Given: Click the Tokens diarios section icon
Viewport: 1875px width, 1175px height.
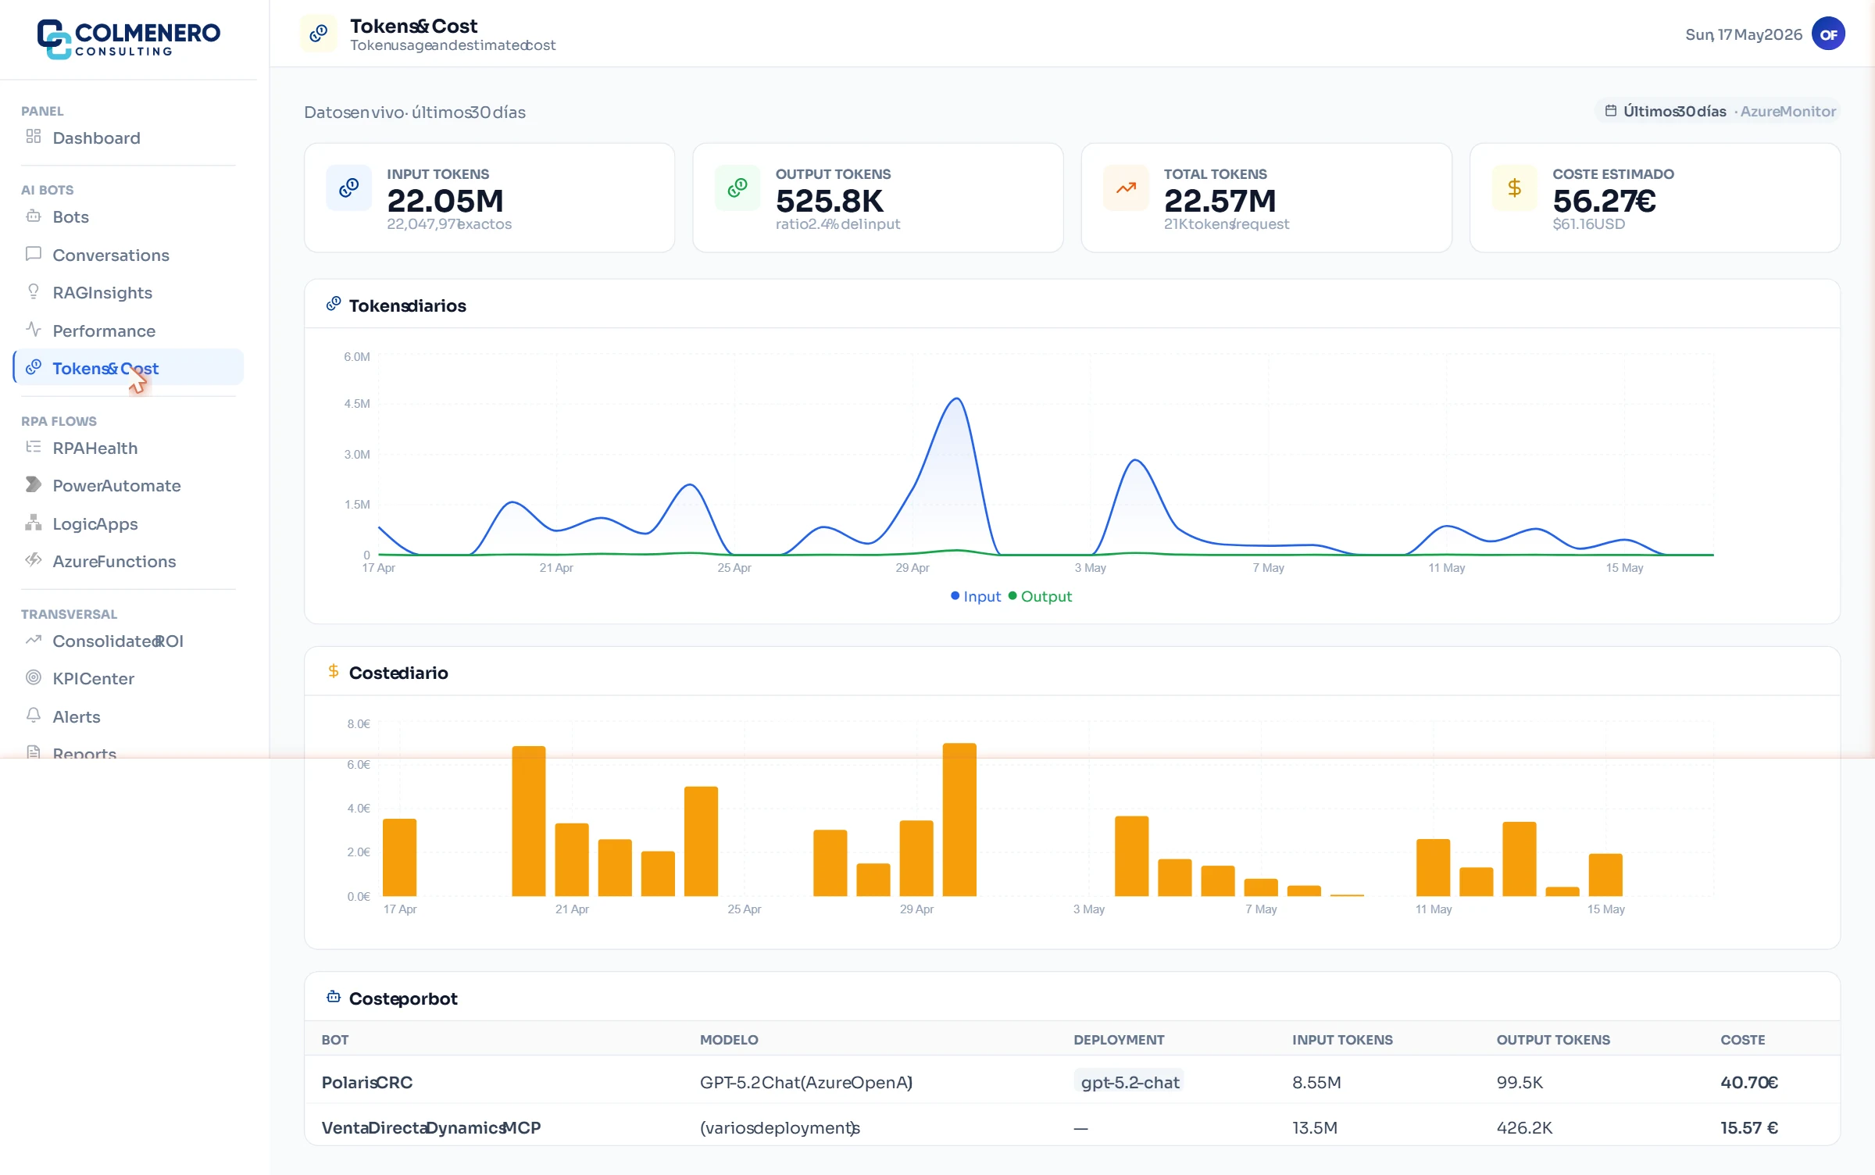Looking at the screenshot, I should (x=334, y=304).
